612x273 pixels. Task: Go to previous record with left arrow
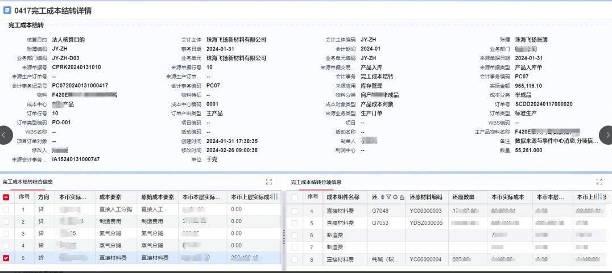(5, 135)
